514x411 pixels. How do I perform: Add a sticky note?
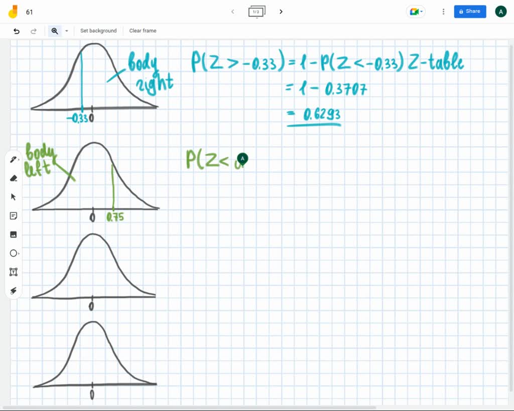click(x=14, y=216)
